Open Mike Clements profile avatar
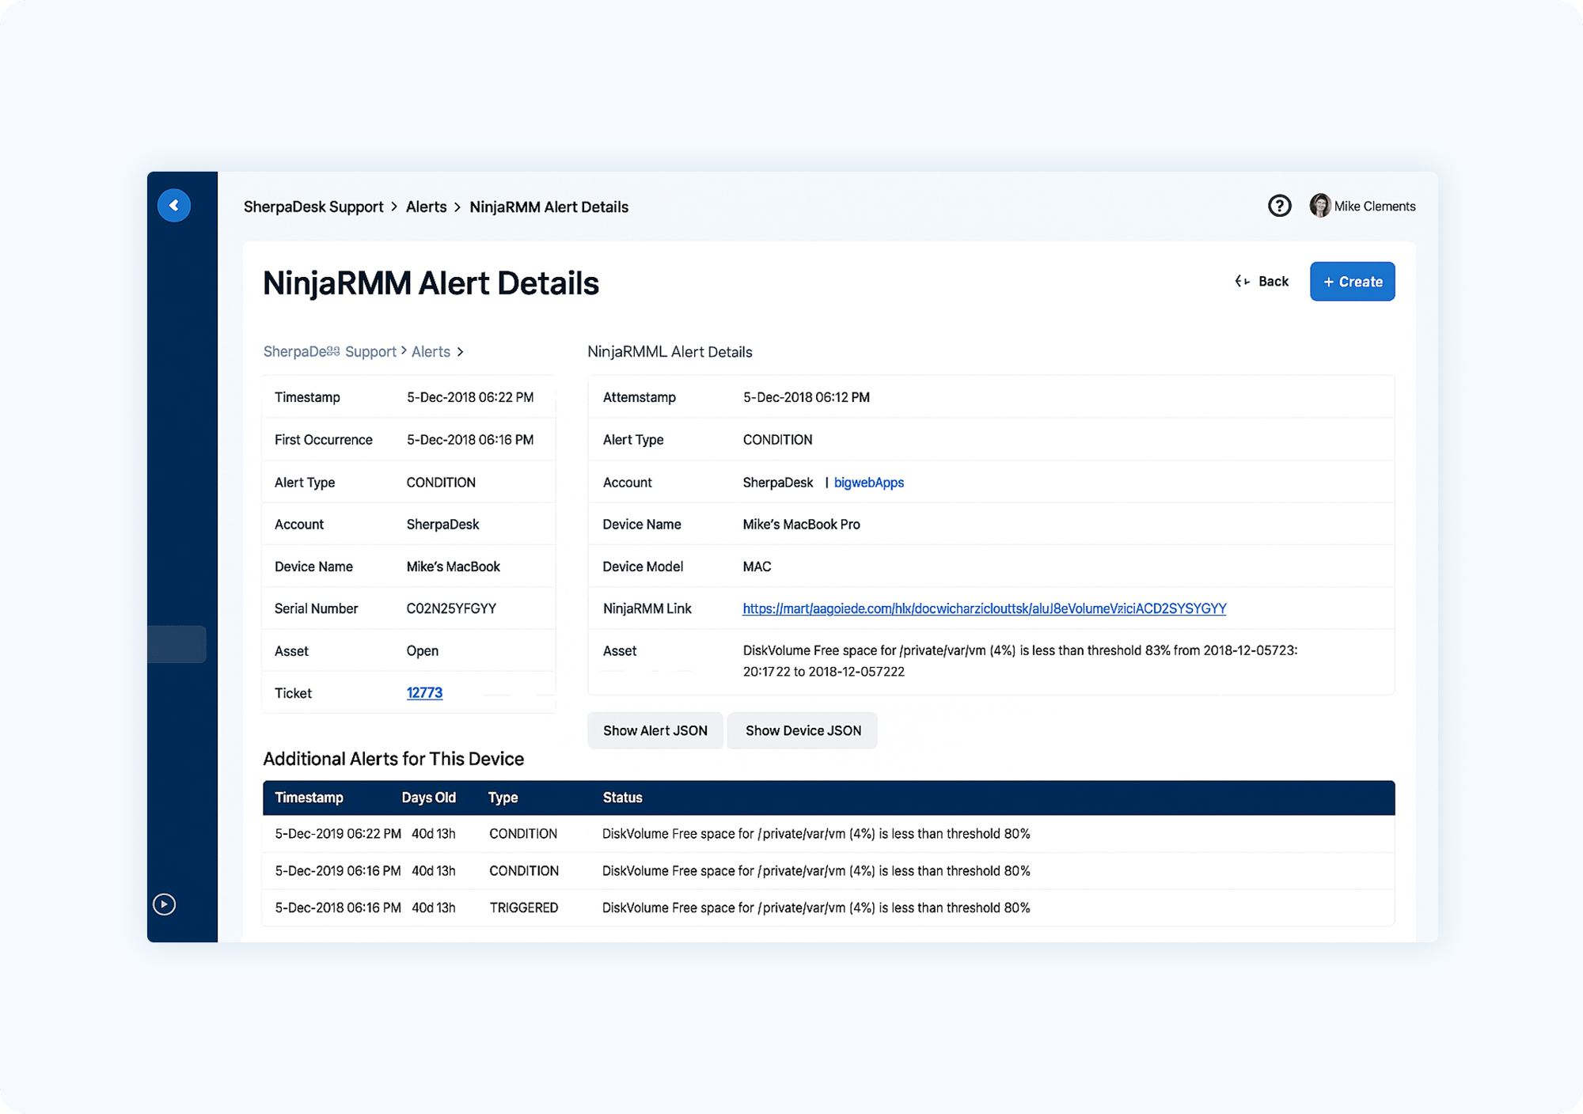Viewport: 1583px width, 1114px height. 1319,206
